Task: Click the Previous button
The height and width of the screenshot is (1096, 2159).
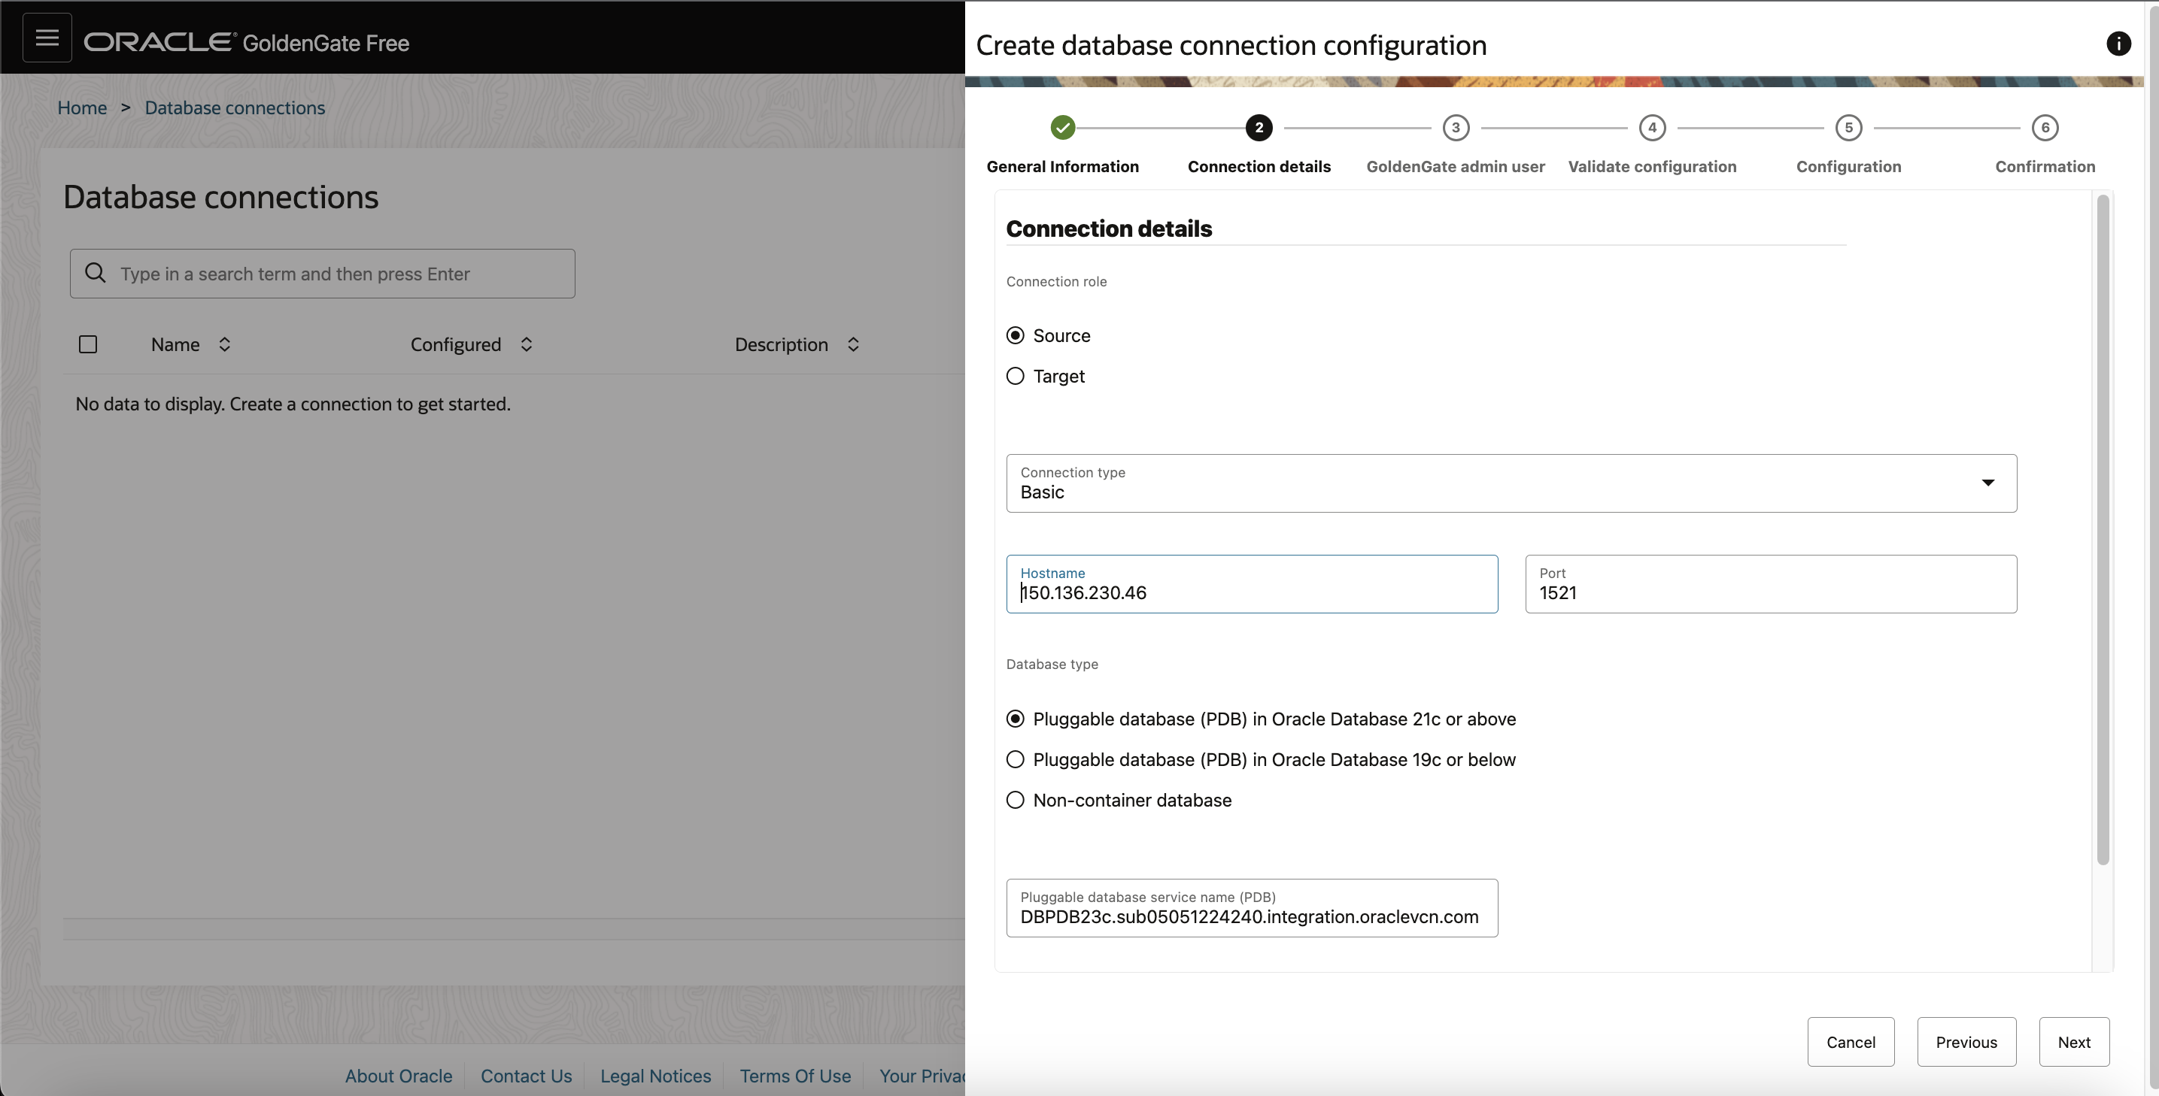Action: pos(1966,1042)
